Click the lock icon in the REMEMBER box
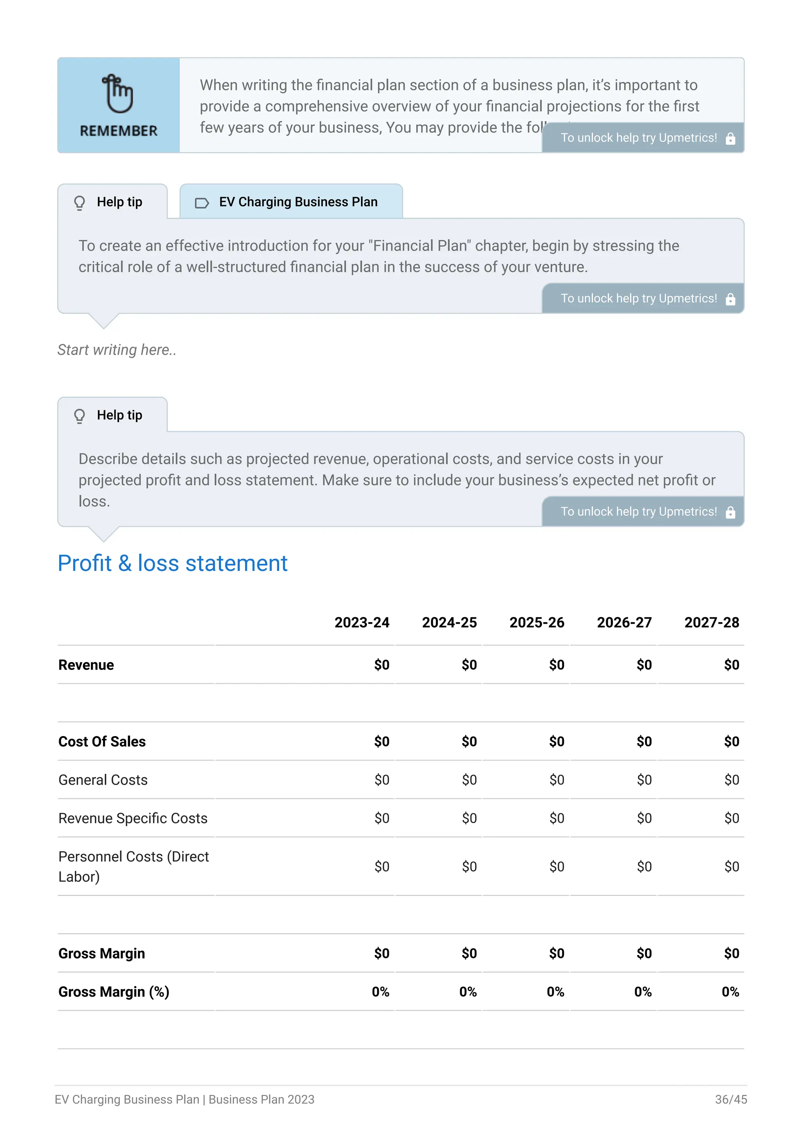The width and height of the screenshot is (802, 1134). (730, 139)
